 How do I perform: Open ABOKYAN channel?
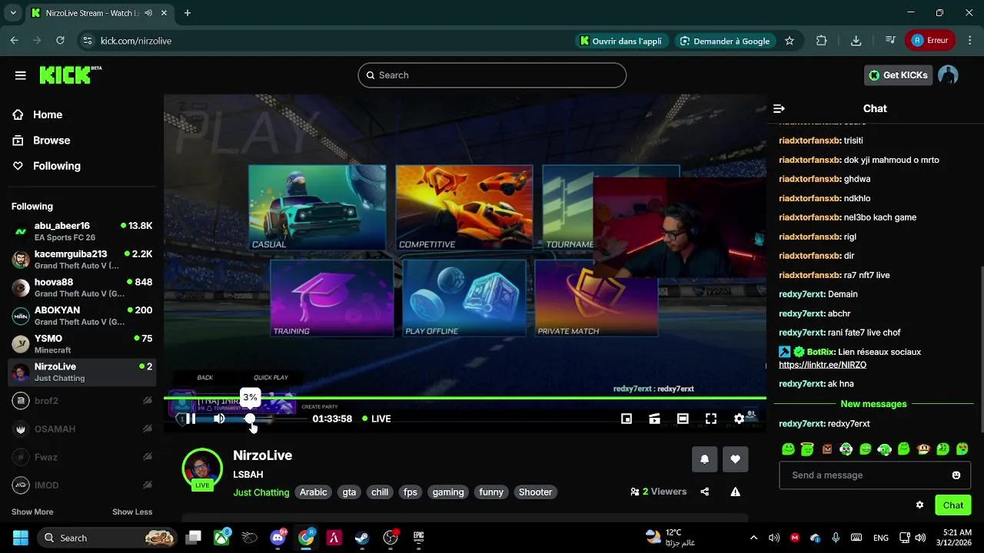(81, 316)
